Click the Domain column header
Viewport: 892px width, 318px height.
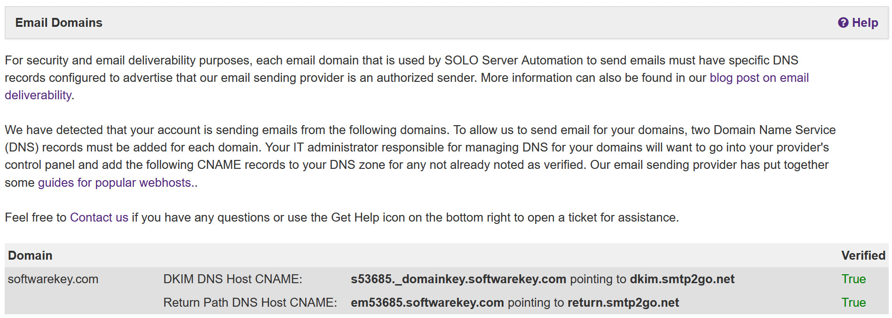[x=30, y=255]
